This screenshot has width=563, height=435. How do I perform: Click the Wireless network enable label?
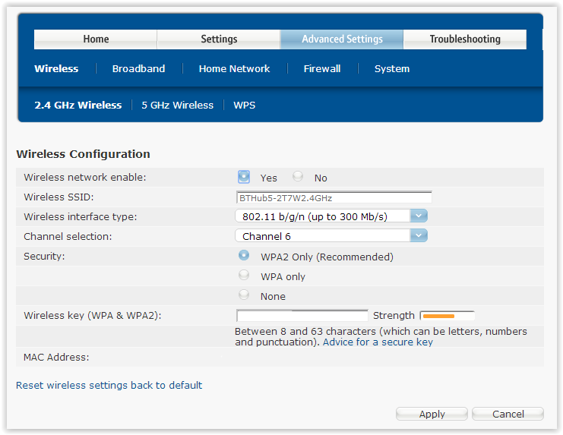[x=85, y=177]
